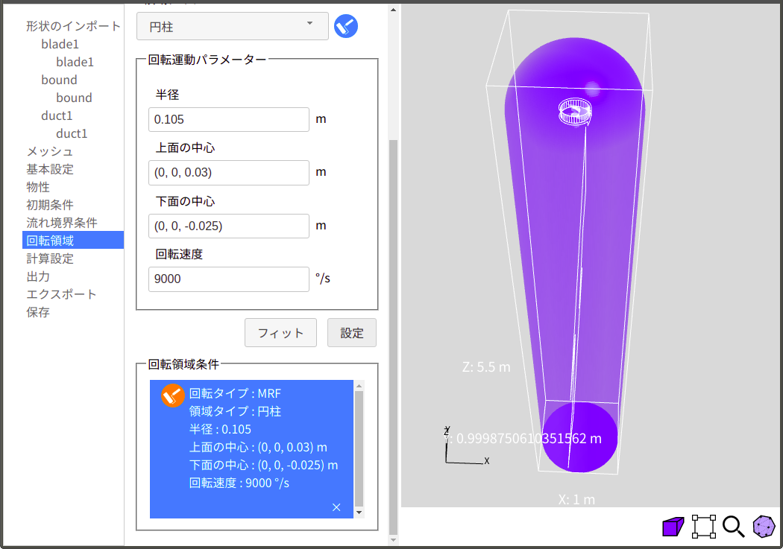
Task: Click the 半径 input field
Action: coord(228,119)
